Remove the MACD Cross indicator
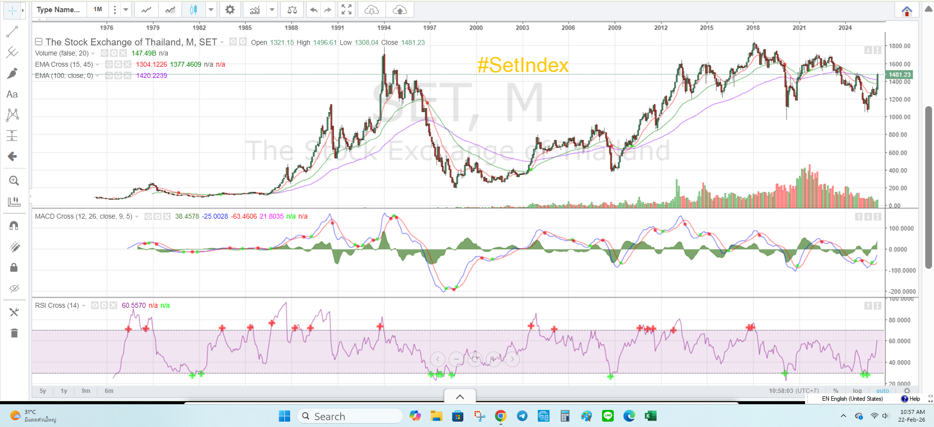 [x=167, y=217]
